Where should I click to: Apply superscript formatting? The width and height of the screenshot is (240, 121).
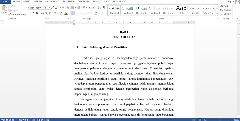[x=50, y=13]
